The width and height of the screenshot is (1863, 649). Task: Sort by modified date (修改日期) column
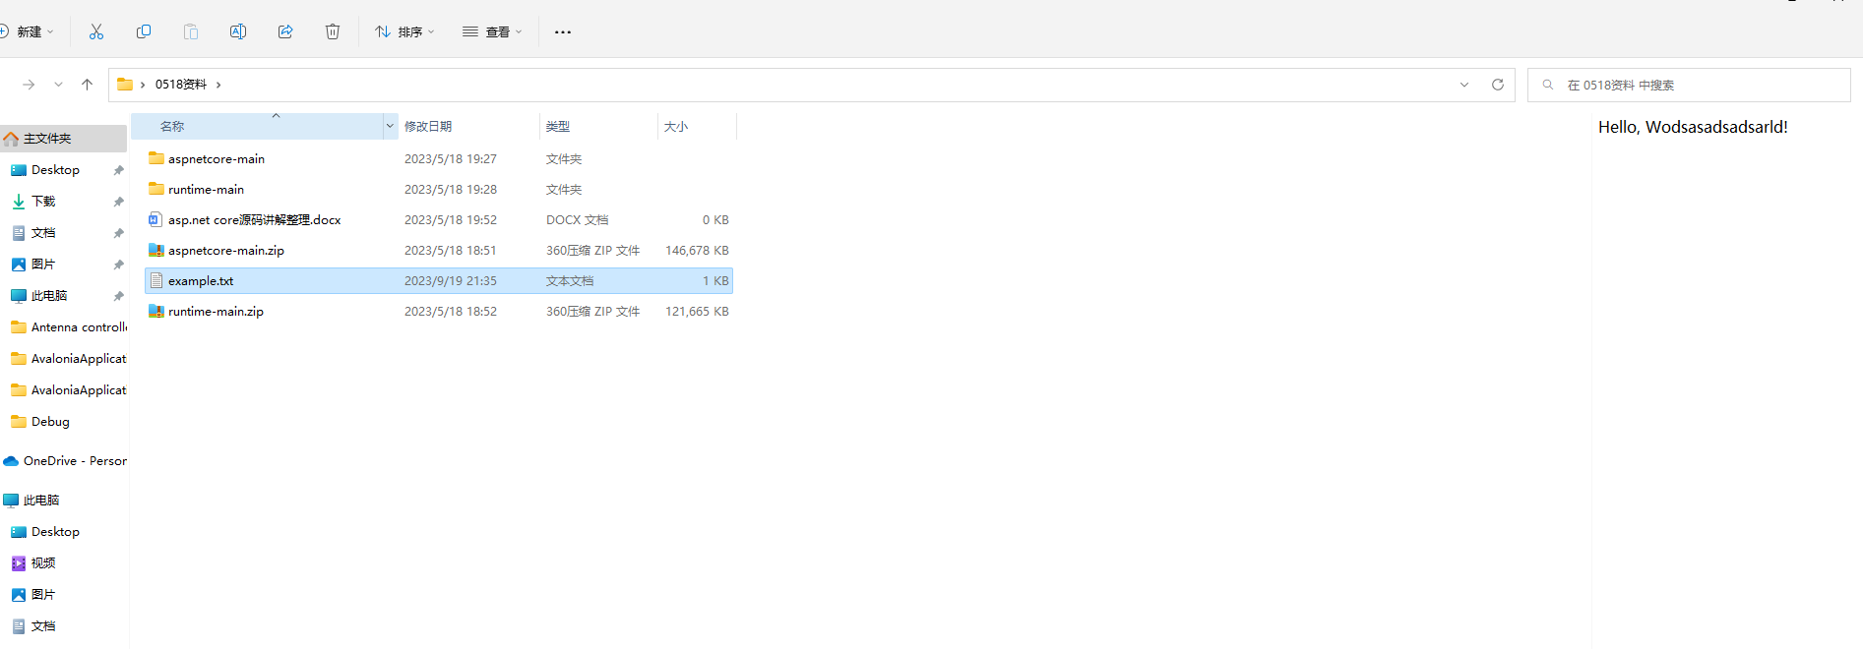click(x=428, y=126)
